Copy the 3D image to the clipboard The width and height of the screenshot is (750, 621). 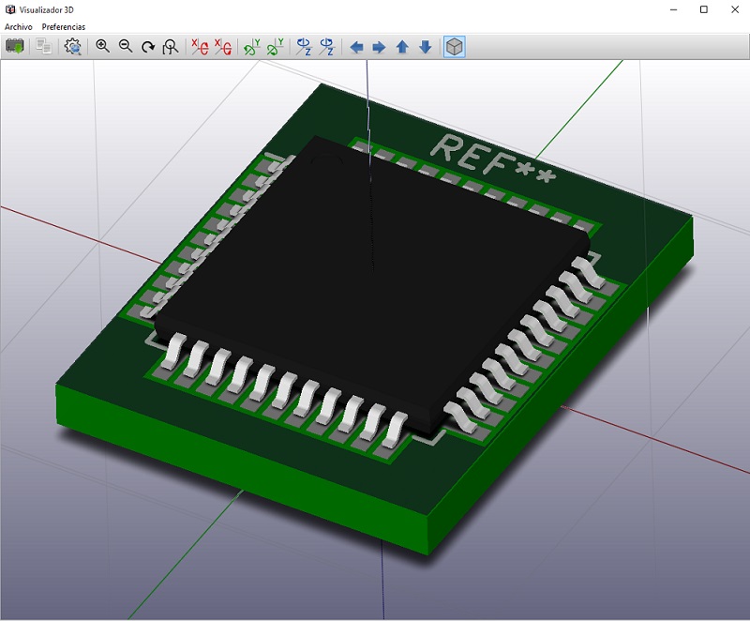pyautogui.click(x=44, y=47)
